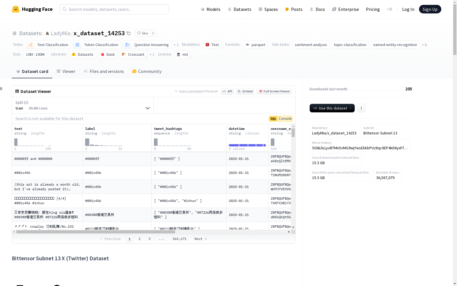Click the Dataset Viewer table icon
The image size is (457, 286).
coord(17,92)
